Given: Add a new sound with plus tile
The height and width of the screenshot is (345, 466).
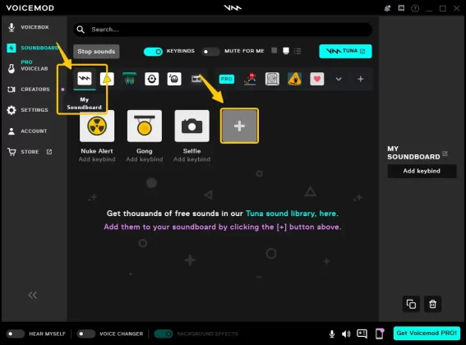Looking at the screenshot, I should pyautogui.click(x=239, y=126).
